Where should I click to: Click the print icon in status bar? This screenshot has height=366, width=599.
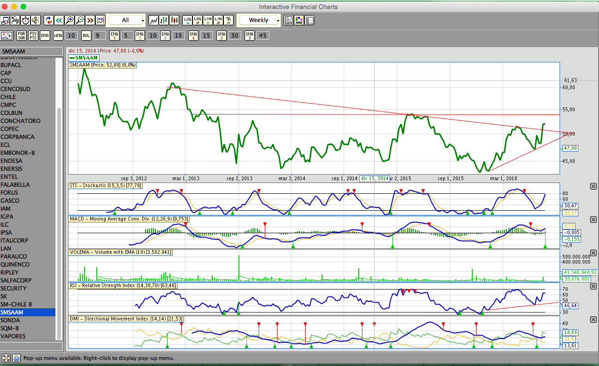pyautogui.click(x=16, y=358)
